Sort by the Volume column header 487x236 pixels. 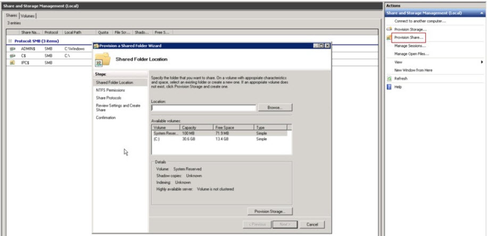point(166,127)
